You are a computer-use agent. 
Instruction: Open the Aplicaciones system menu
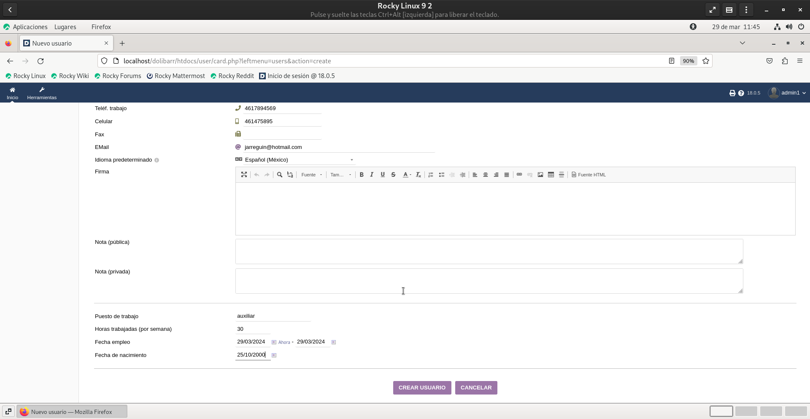tap(30, 27)
